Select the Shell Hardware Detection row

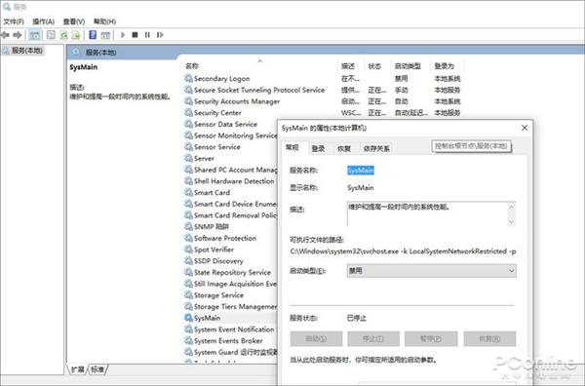230,181
